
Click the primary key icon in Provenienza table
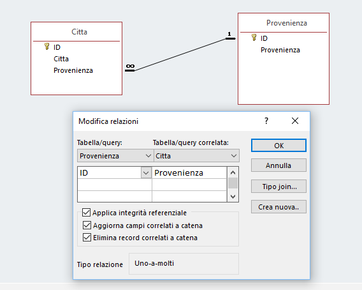pos(254,38)
